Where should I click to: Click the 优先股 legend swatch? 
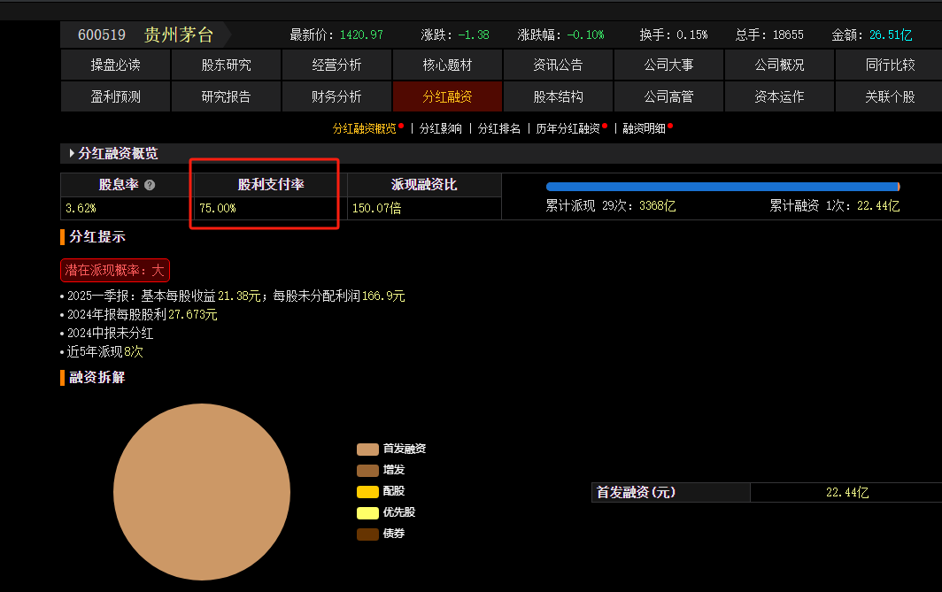coord(367,512)
